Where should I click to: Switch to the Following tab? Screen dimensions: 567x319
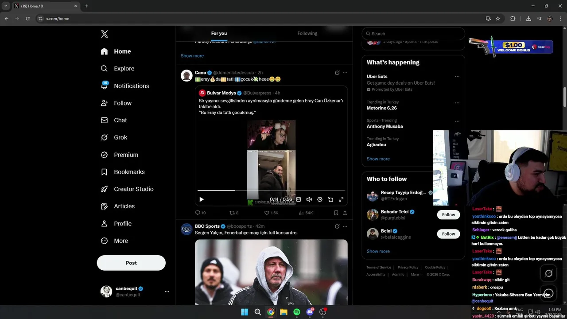click(307, 34)
